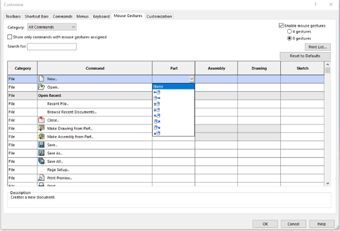
Task: Go to the Menus tab
Action: (82, 16)
